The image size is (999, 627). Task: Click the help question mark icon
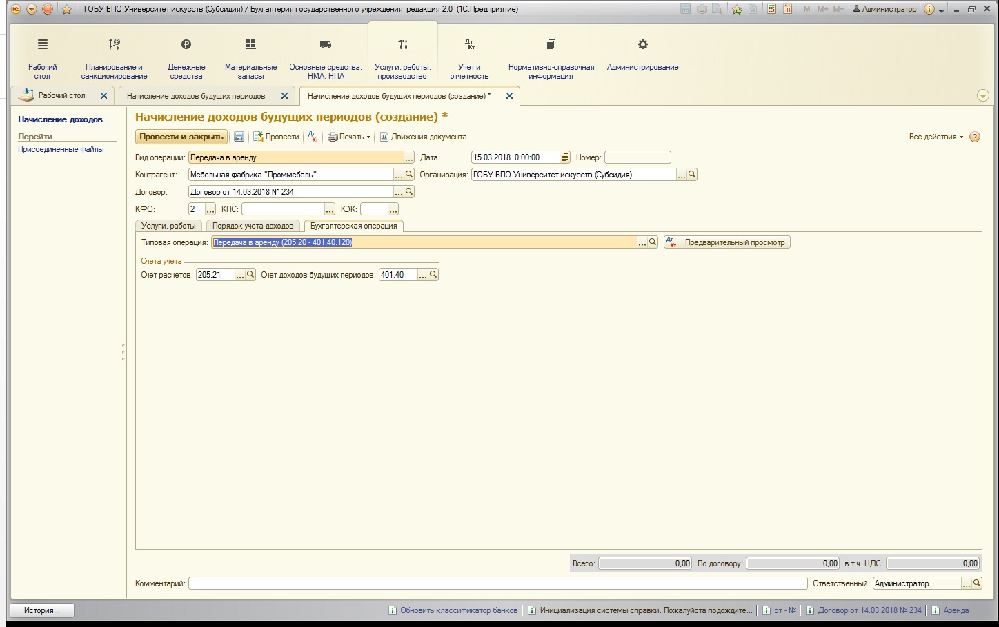(975, 137)
